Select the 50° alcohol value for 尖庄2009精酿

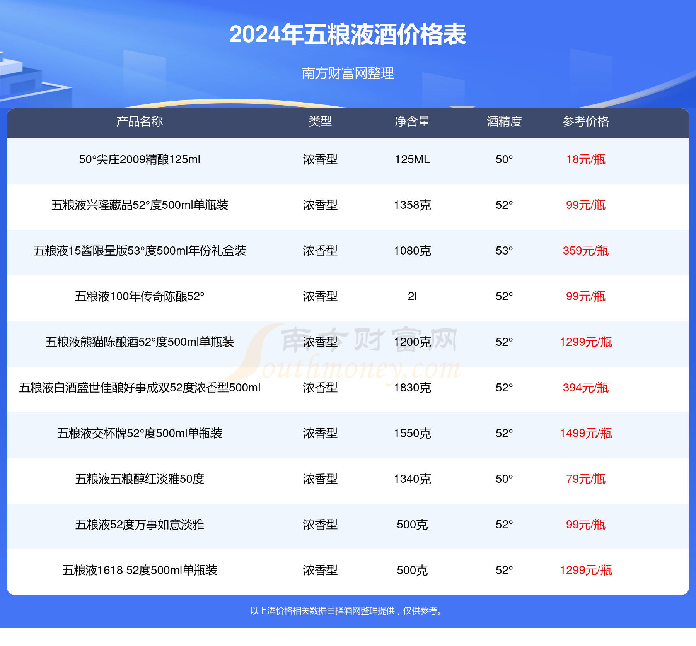(x=504, y=159)
